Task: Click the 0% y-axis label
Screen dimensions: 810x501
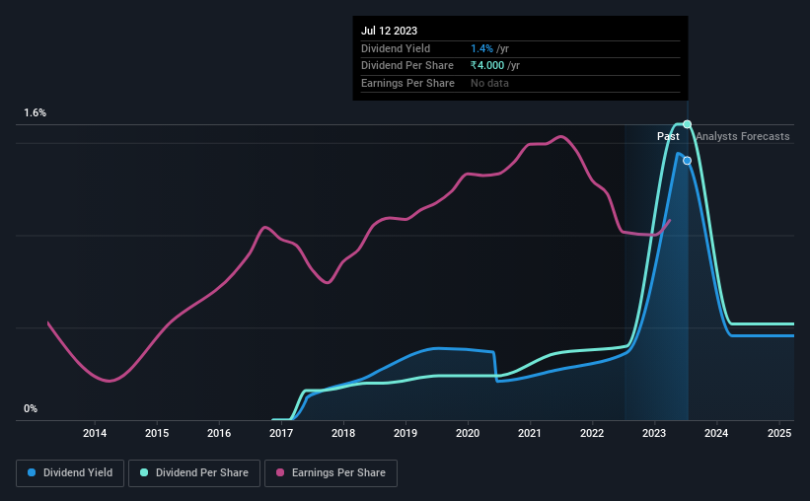Action: point(31,408)
